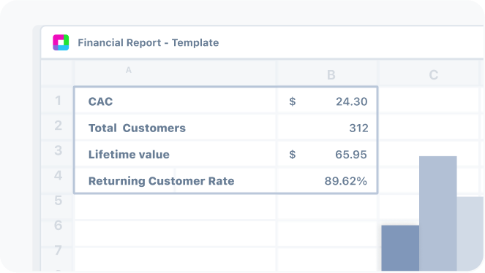Click the 89.62% value cell

click(327, 181)
